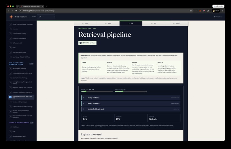Open Security, Privacy and Prompt Injection lesson

[x=21, y=111]
